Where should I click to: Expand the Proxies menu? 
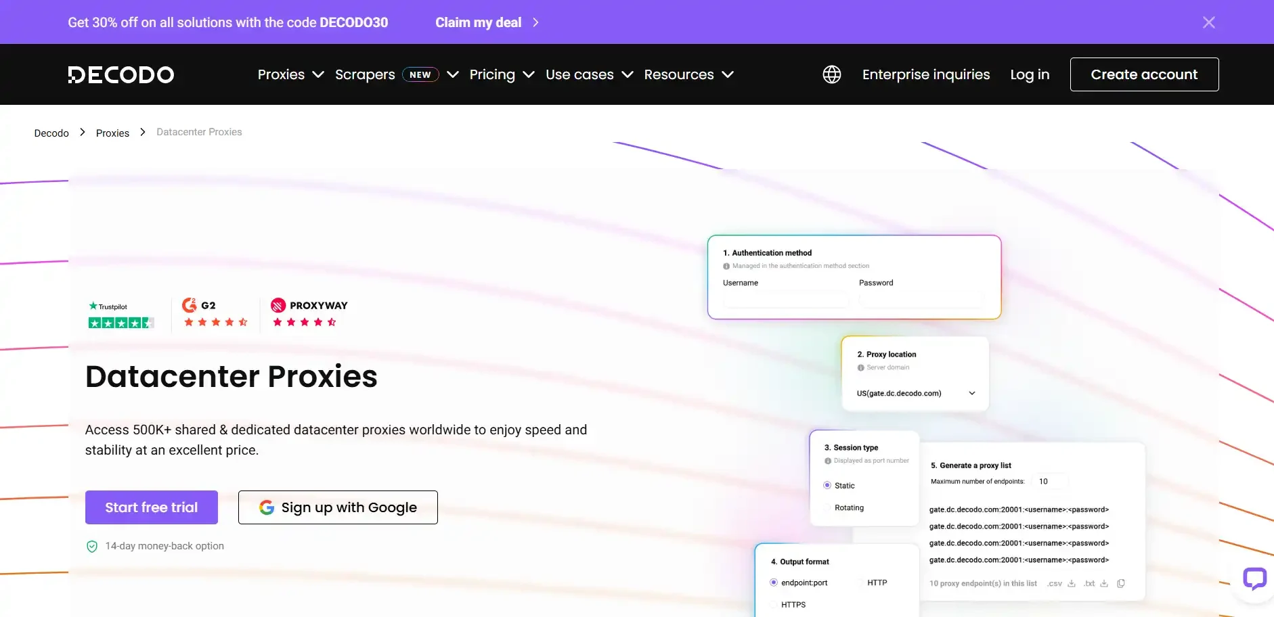291,74
